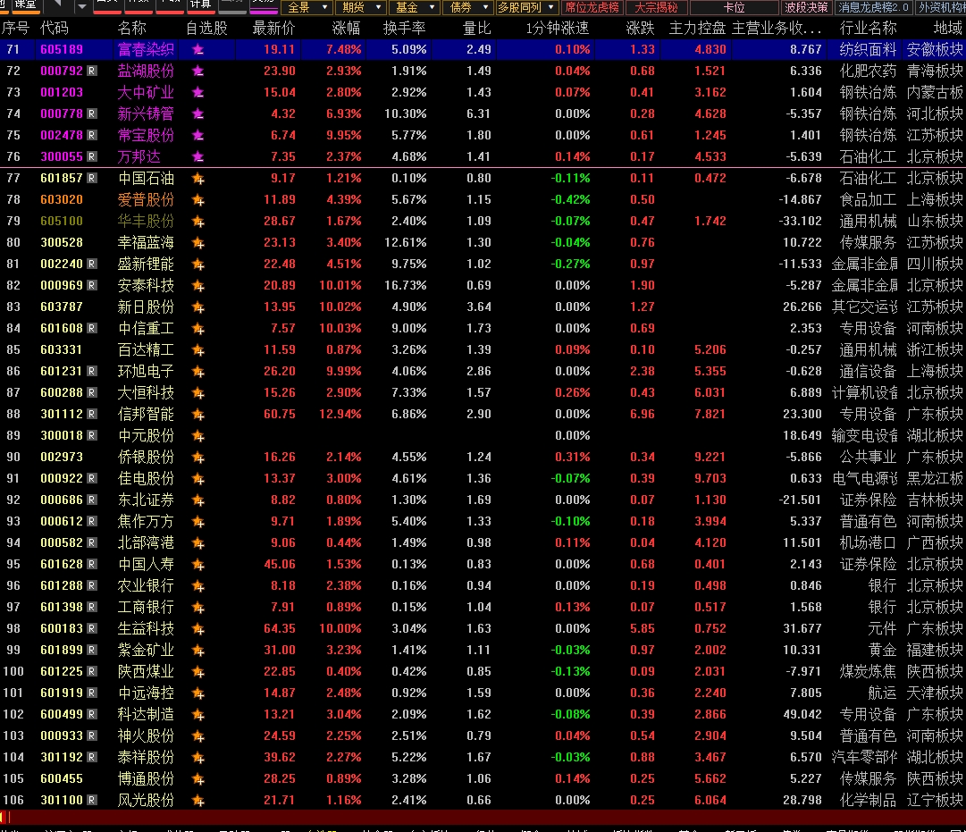Sort by the 量比 column header

[x=477, y=29]
